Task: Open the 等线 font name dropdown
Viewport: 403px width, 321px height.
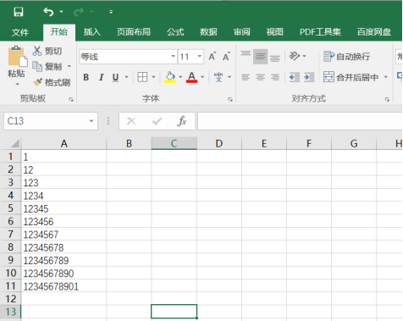Action: pyautogui.click(x=173, y=57)
